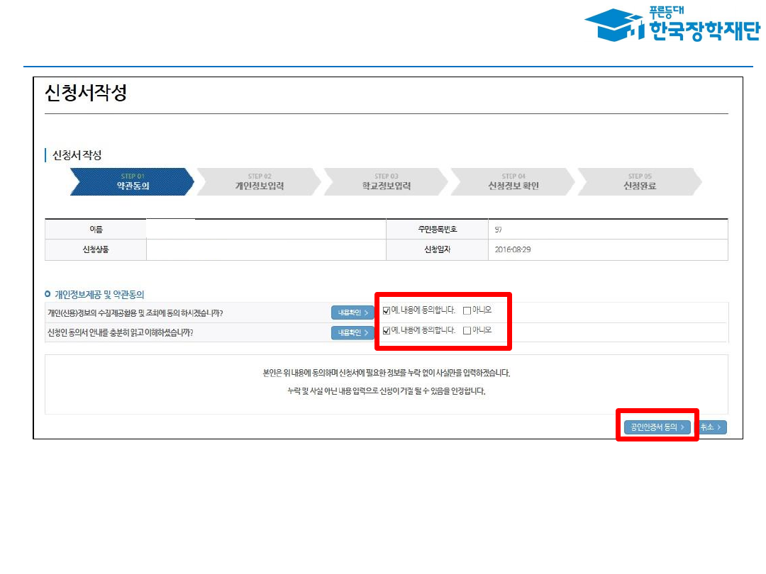The image size is (766, 574).
Task: Select the STEP 01 약관동의 step
Action: pyautogui.click(x=132, y=182)
